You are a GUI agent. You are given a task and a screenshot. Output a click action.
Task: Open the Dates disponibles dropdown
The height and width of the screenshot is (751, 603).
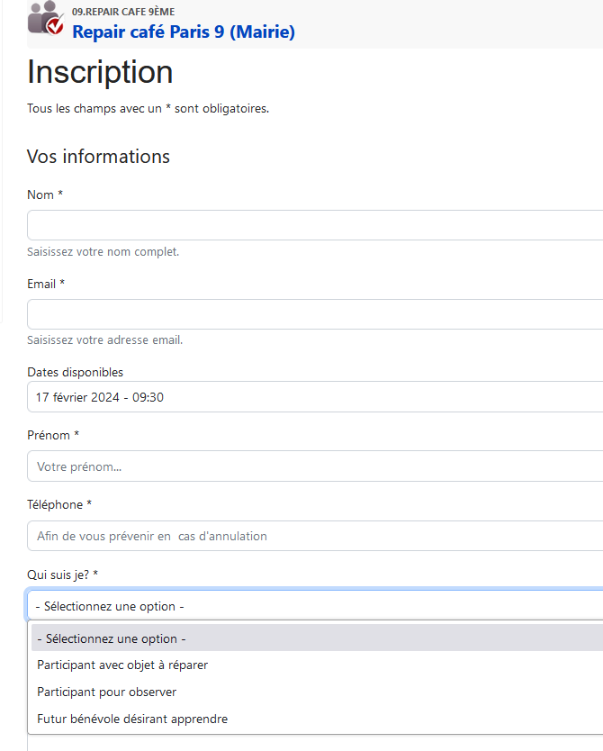pyautogui.click(x=315, y=397)
